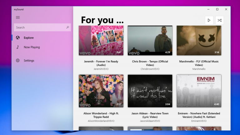Click the mySound window title
The image size is (240, 135).
pyautogui.click(x=19, y=9)
